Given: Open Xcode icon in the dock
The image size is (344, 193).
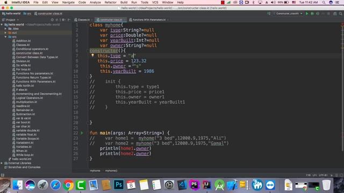Looking at the screenshot, I should (x=232, y=185).
